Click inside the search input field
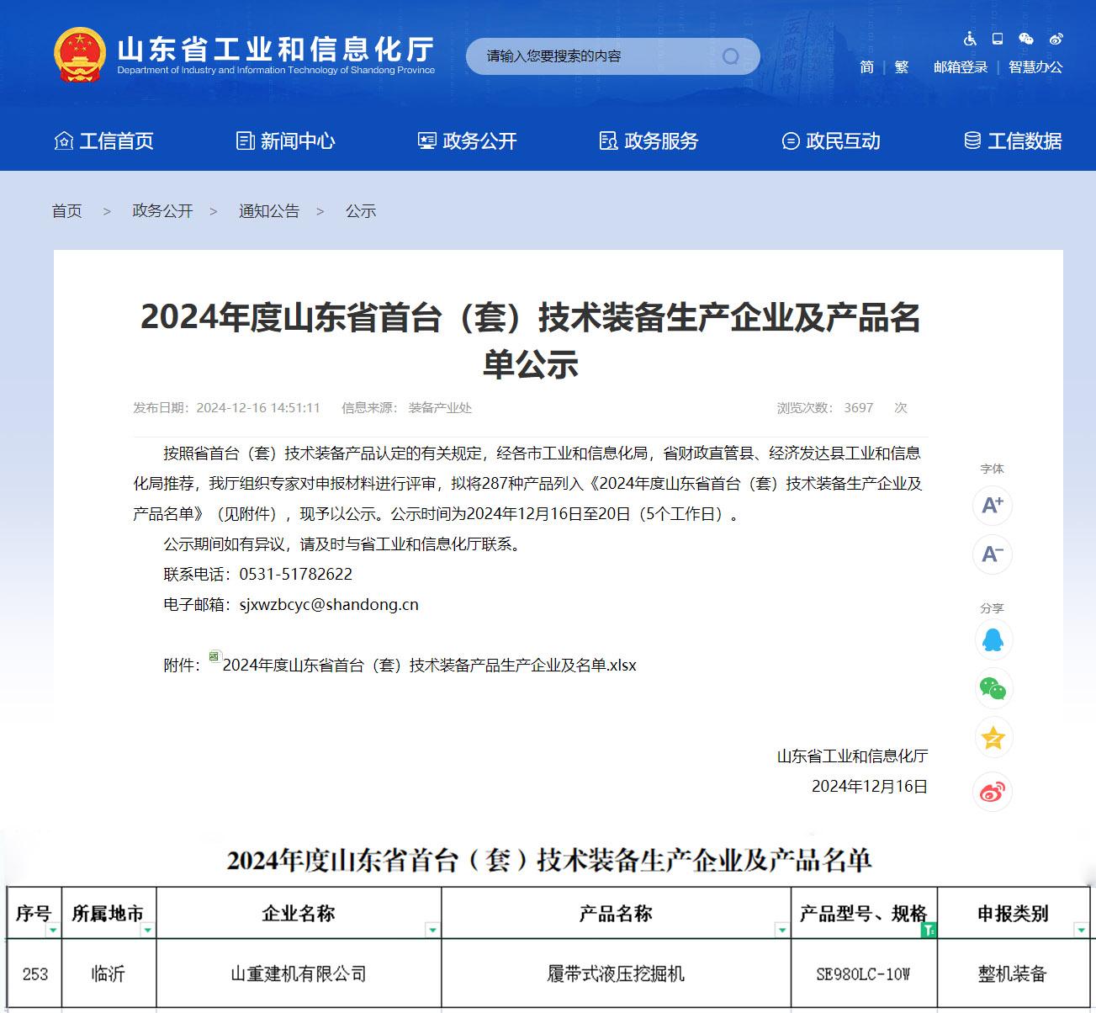 point(589,56)
